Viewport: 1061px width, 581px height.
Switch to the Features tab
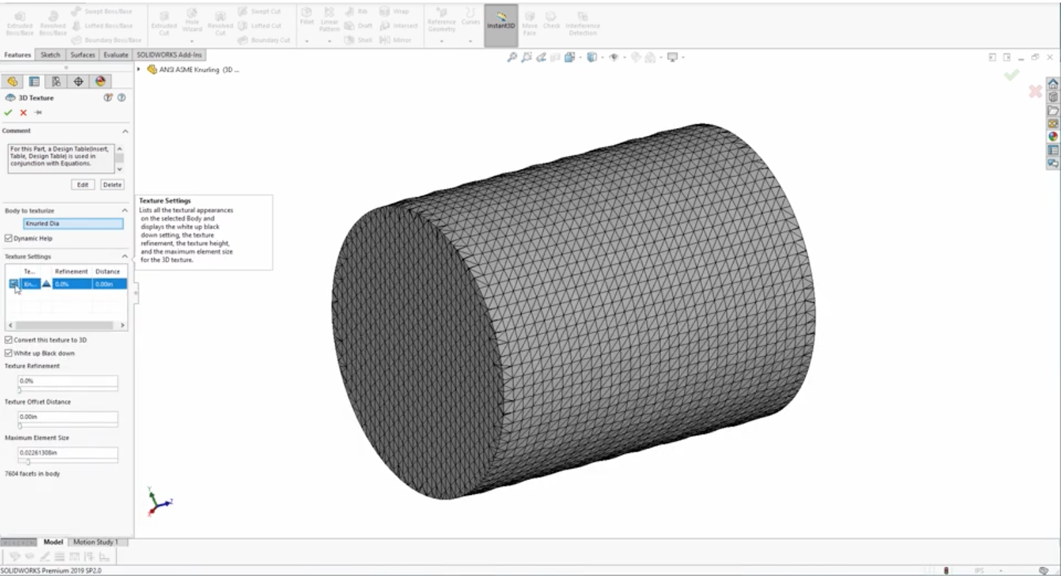tap(17, 55)
